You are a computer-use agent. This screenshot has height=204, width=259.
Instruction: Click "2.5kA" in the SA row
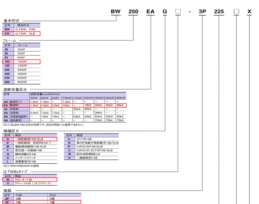coord(34,113)
